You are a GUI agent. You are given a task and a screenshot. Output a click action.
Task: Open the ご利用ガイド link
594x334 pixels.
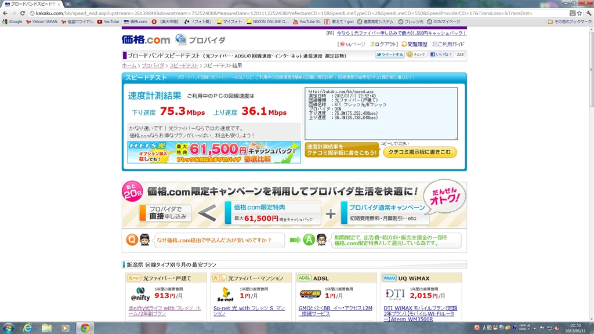point(448,44)
